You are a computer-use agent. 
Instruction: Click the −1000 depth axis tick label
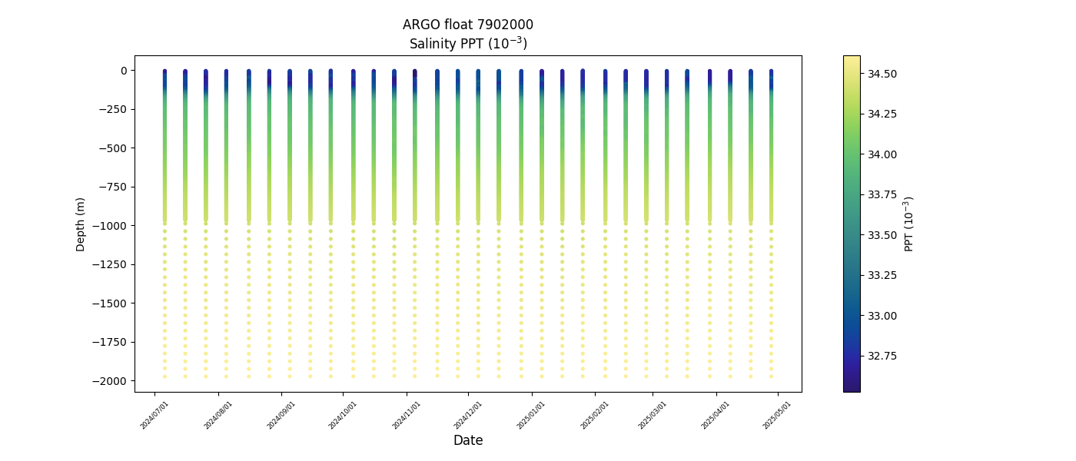111,225
